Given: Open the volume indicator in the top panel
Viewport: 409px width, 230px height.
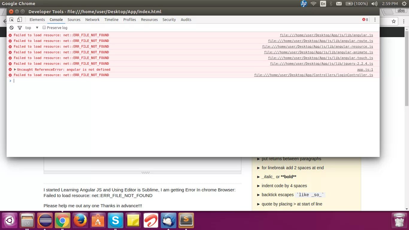Looking at the screenshot, I should (x=374, y=4).
